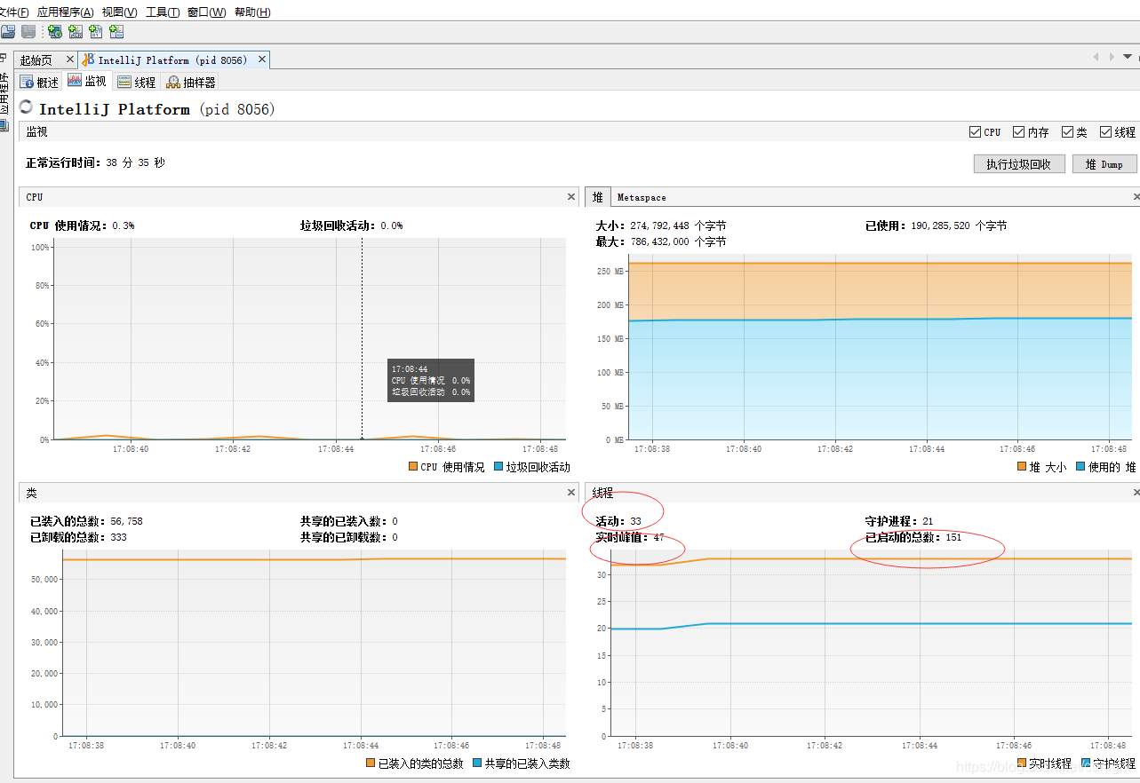The image size is (1140, 783).
Task: Click the loading spinner icon beside IntelliJ Platform title
Action: [x=27, y=108]
